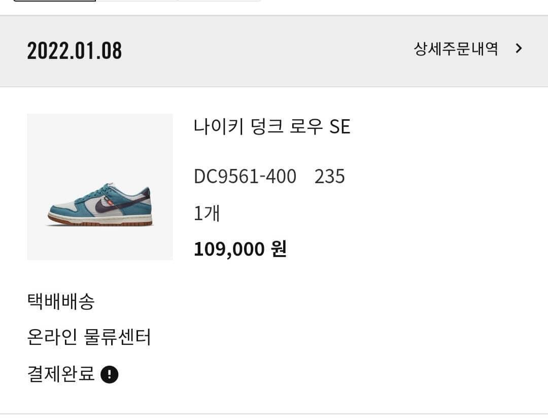The height and width of the screenshot is (419, 548).
Task: Click the 온라인 물류센터 label
Action: point(89,337)
